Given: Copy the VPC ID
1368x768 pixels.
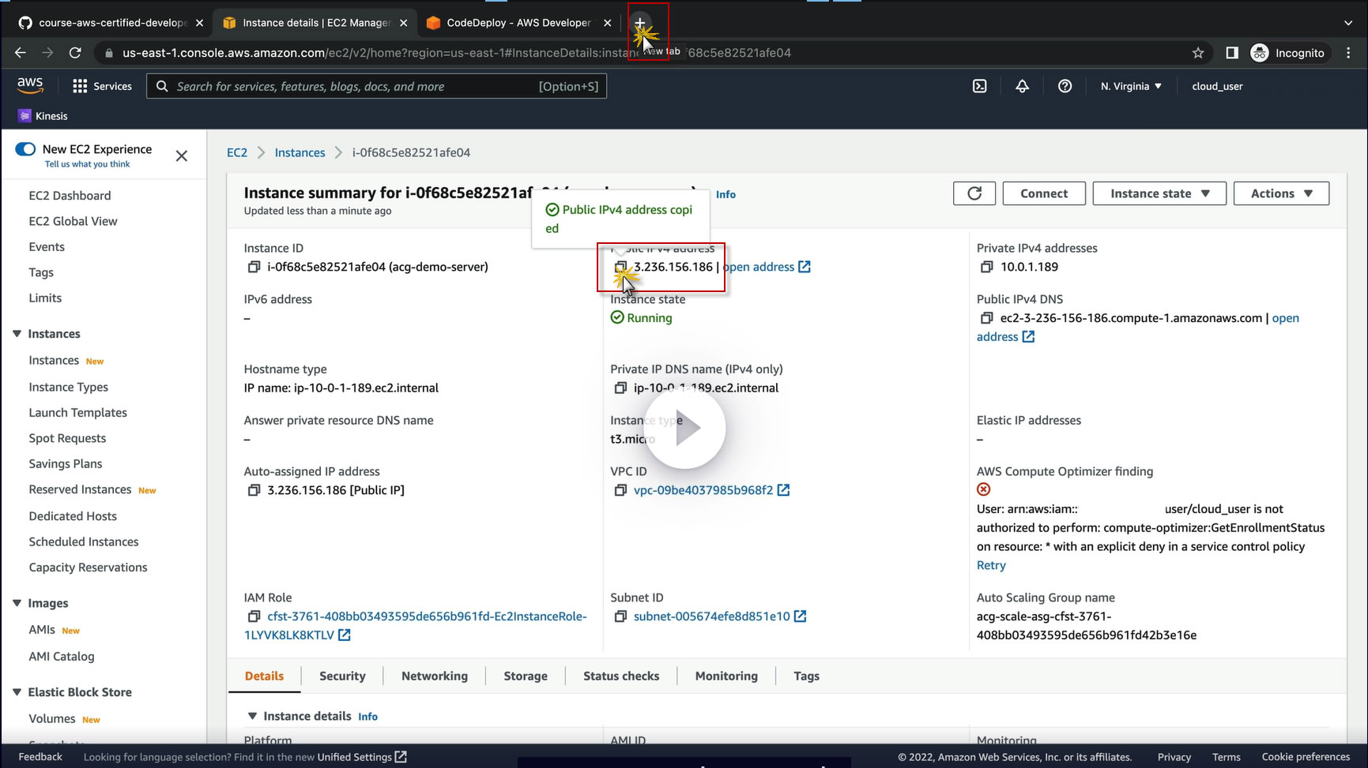Looking at the screenshot, I should click(x=620, y=490).
